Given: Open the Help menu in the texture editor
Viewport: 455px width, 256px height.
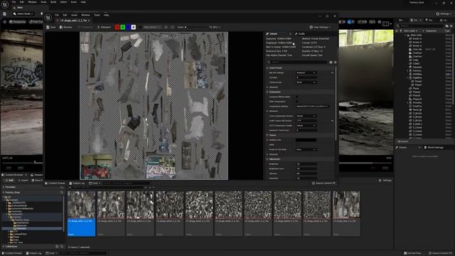Looking at the screenshot, I should click(107, 15).
